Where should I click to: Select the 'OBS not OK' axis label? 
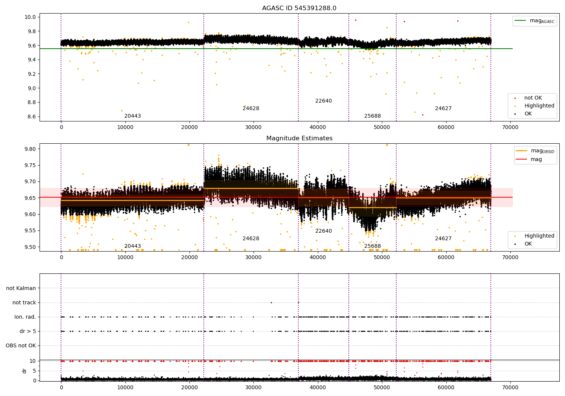click(x=21, y=345)
